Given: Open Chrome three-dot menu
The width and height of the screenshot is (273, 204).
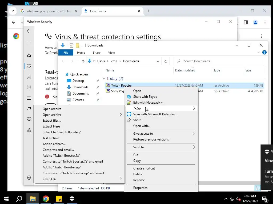Looking at the screenshot, I should [x=265, y=22].
